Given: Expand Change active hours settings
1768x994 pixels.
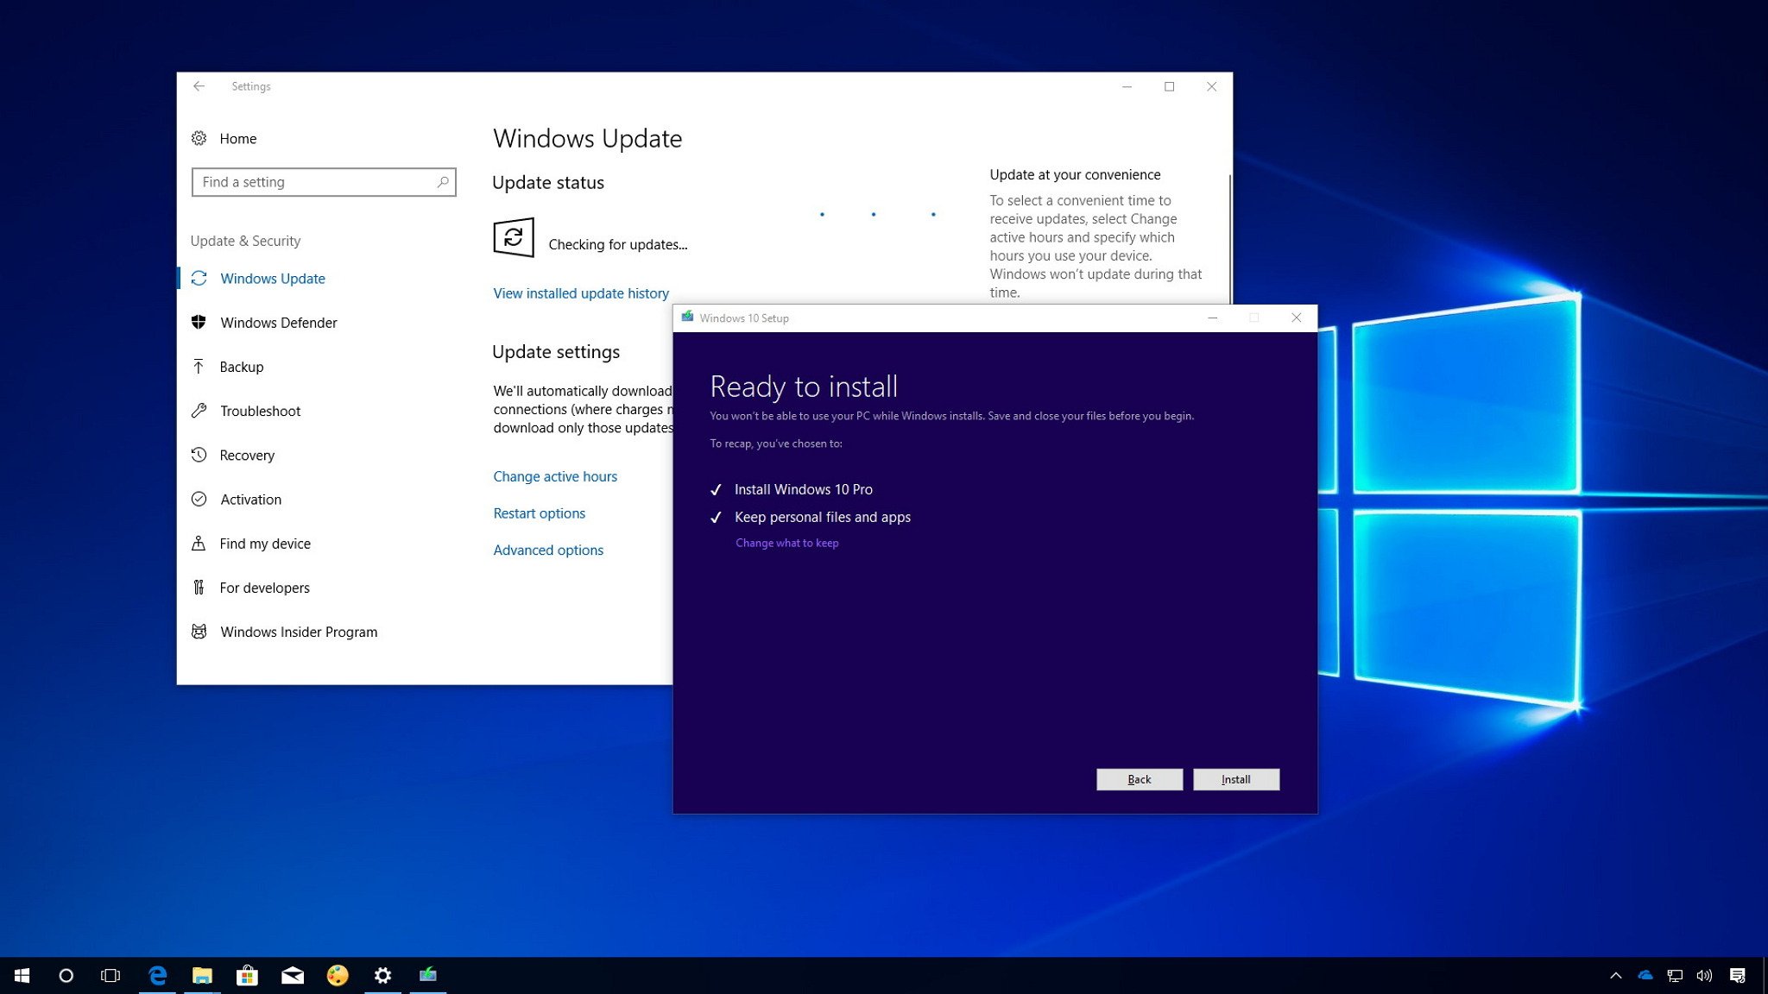Looking at the screenshot, I should pos(553,475).
